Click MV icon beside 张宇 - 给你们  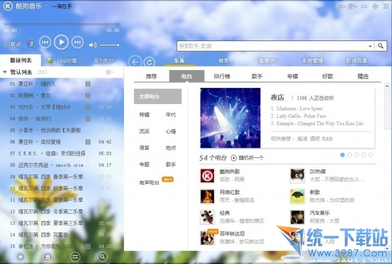point(88,118)
